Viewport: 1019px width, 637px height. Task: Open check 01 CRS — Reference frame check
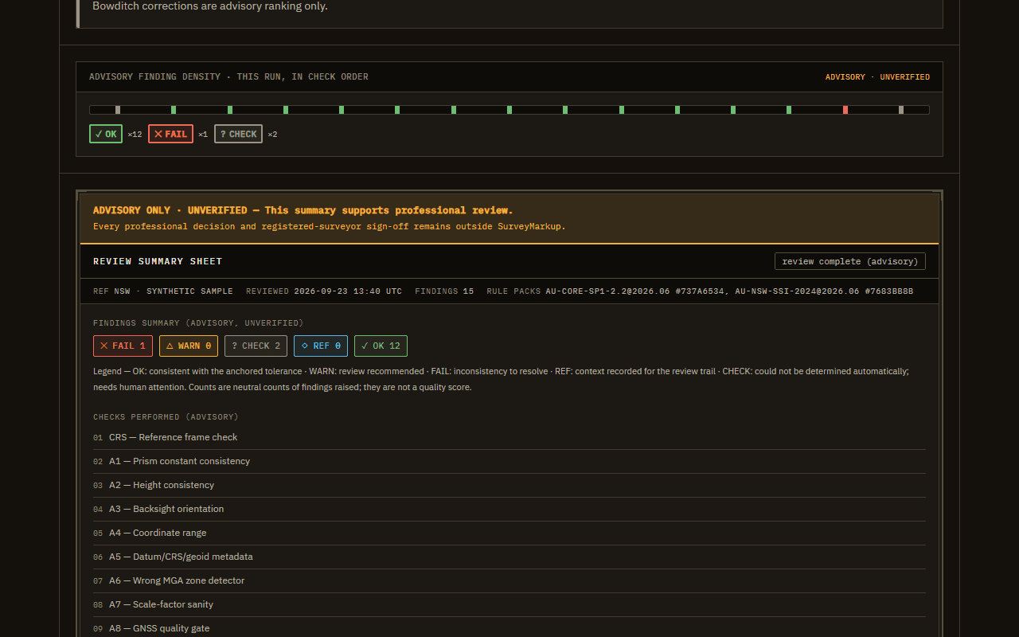pyautogui.click(x=509, y=437)
